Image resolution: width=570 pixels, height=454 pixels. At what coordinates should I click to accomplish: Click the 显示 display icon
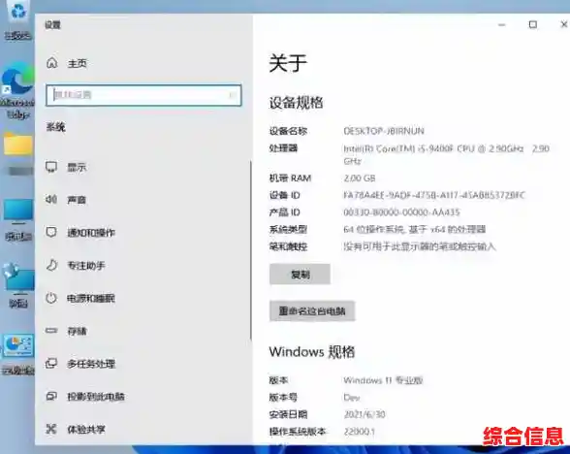pos(51,167)
